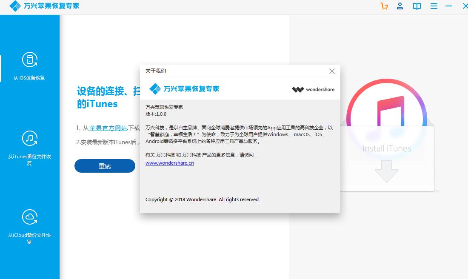The height and width of the screenshot is (279, 468).
Task: Click the 版本:1.0.0 version text
Action: tap(156, 114)
